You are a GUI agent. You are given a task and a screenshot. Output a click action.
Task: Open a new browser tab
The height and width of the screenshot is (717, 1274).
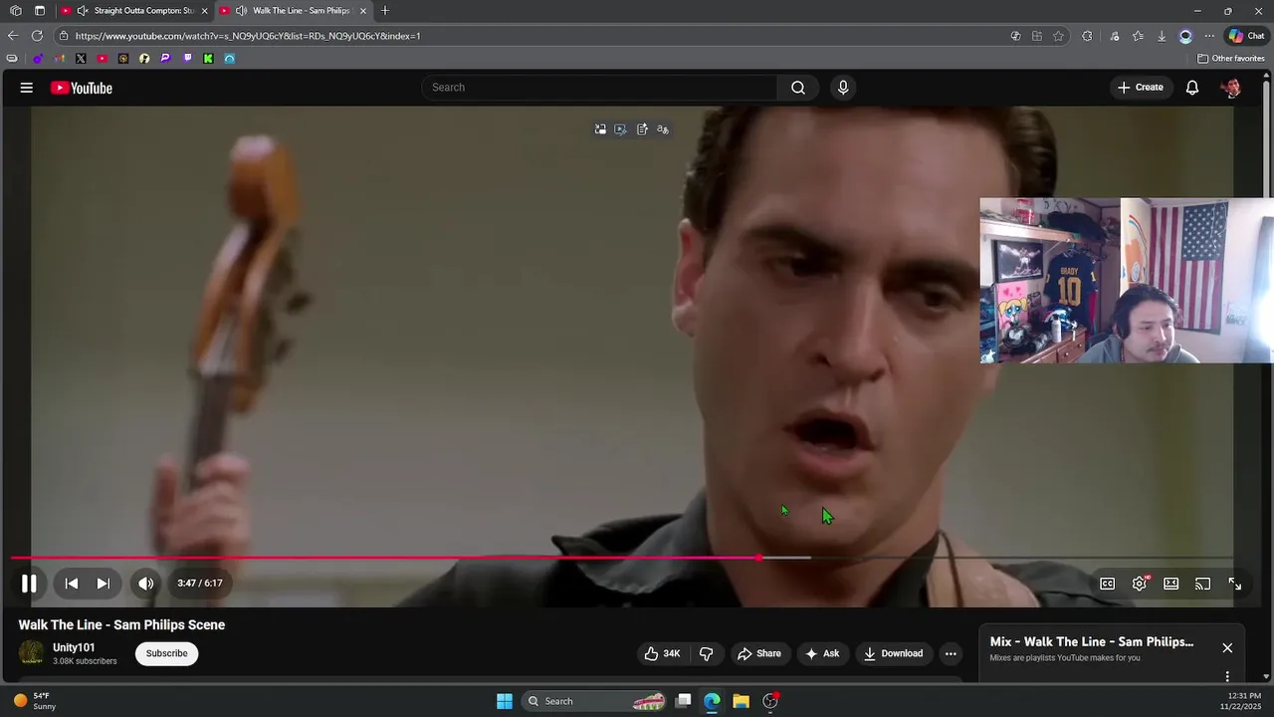(x=385, y=11)
